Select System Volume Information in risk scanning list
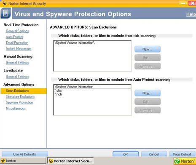Screen dimensions: 196x165 coord(75,43)
